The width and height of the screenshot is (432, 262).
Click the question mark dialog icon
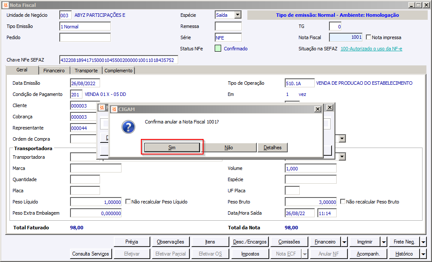coord(128,126)
